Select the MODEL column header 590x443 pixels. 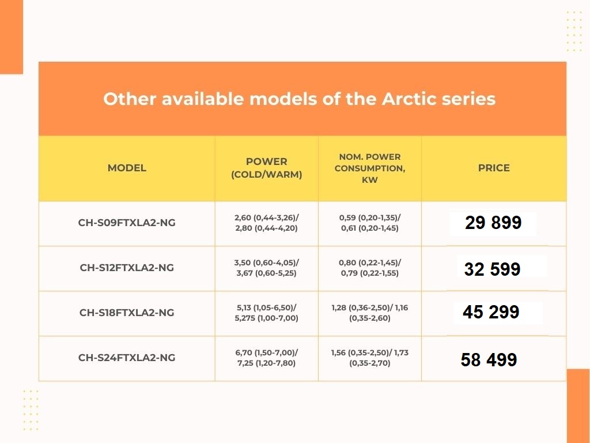(127, 168)
